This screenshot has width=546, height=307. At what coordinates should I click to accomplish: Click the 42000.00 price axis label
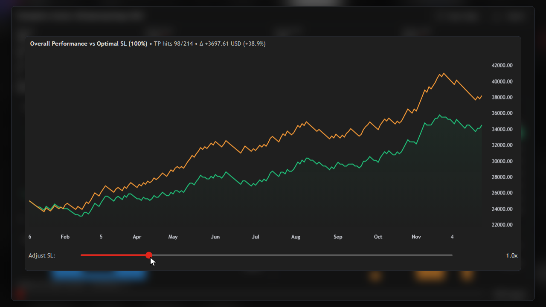[x=502, y=65]
